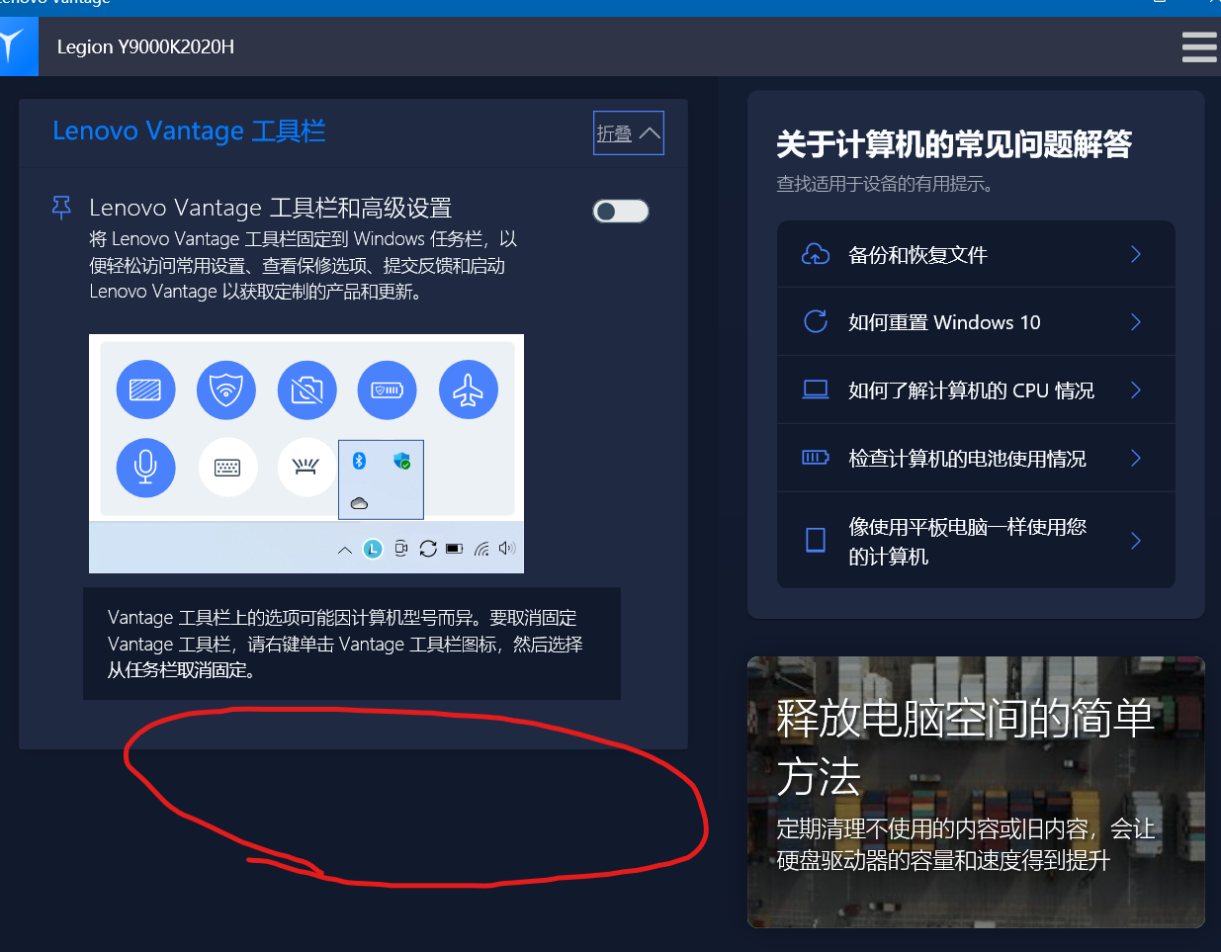Click the Bluetooth icon in preview tray
The image size is (1221, 952).
(360, 461)
